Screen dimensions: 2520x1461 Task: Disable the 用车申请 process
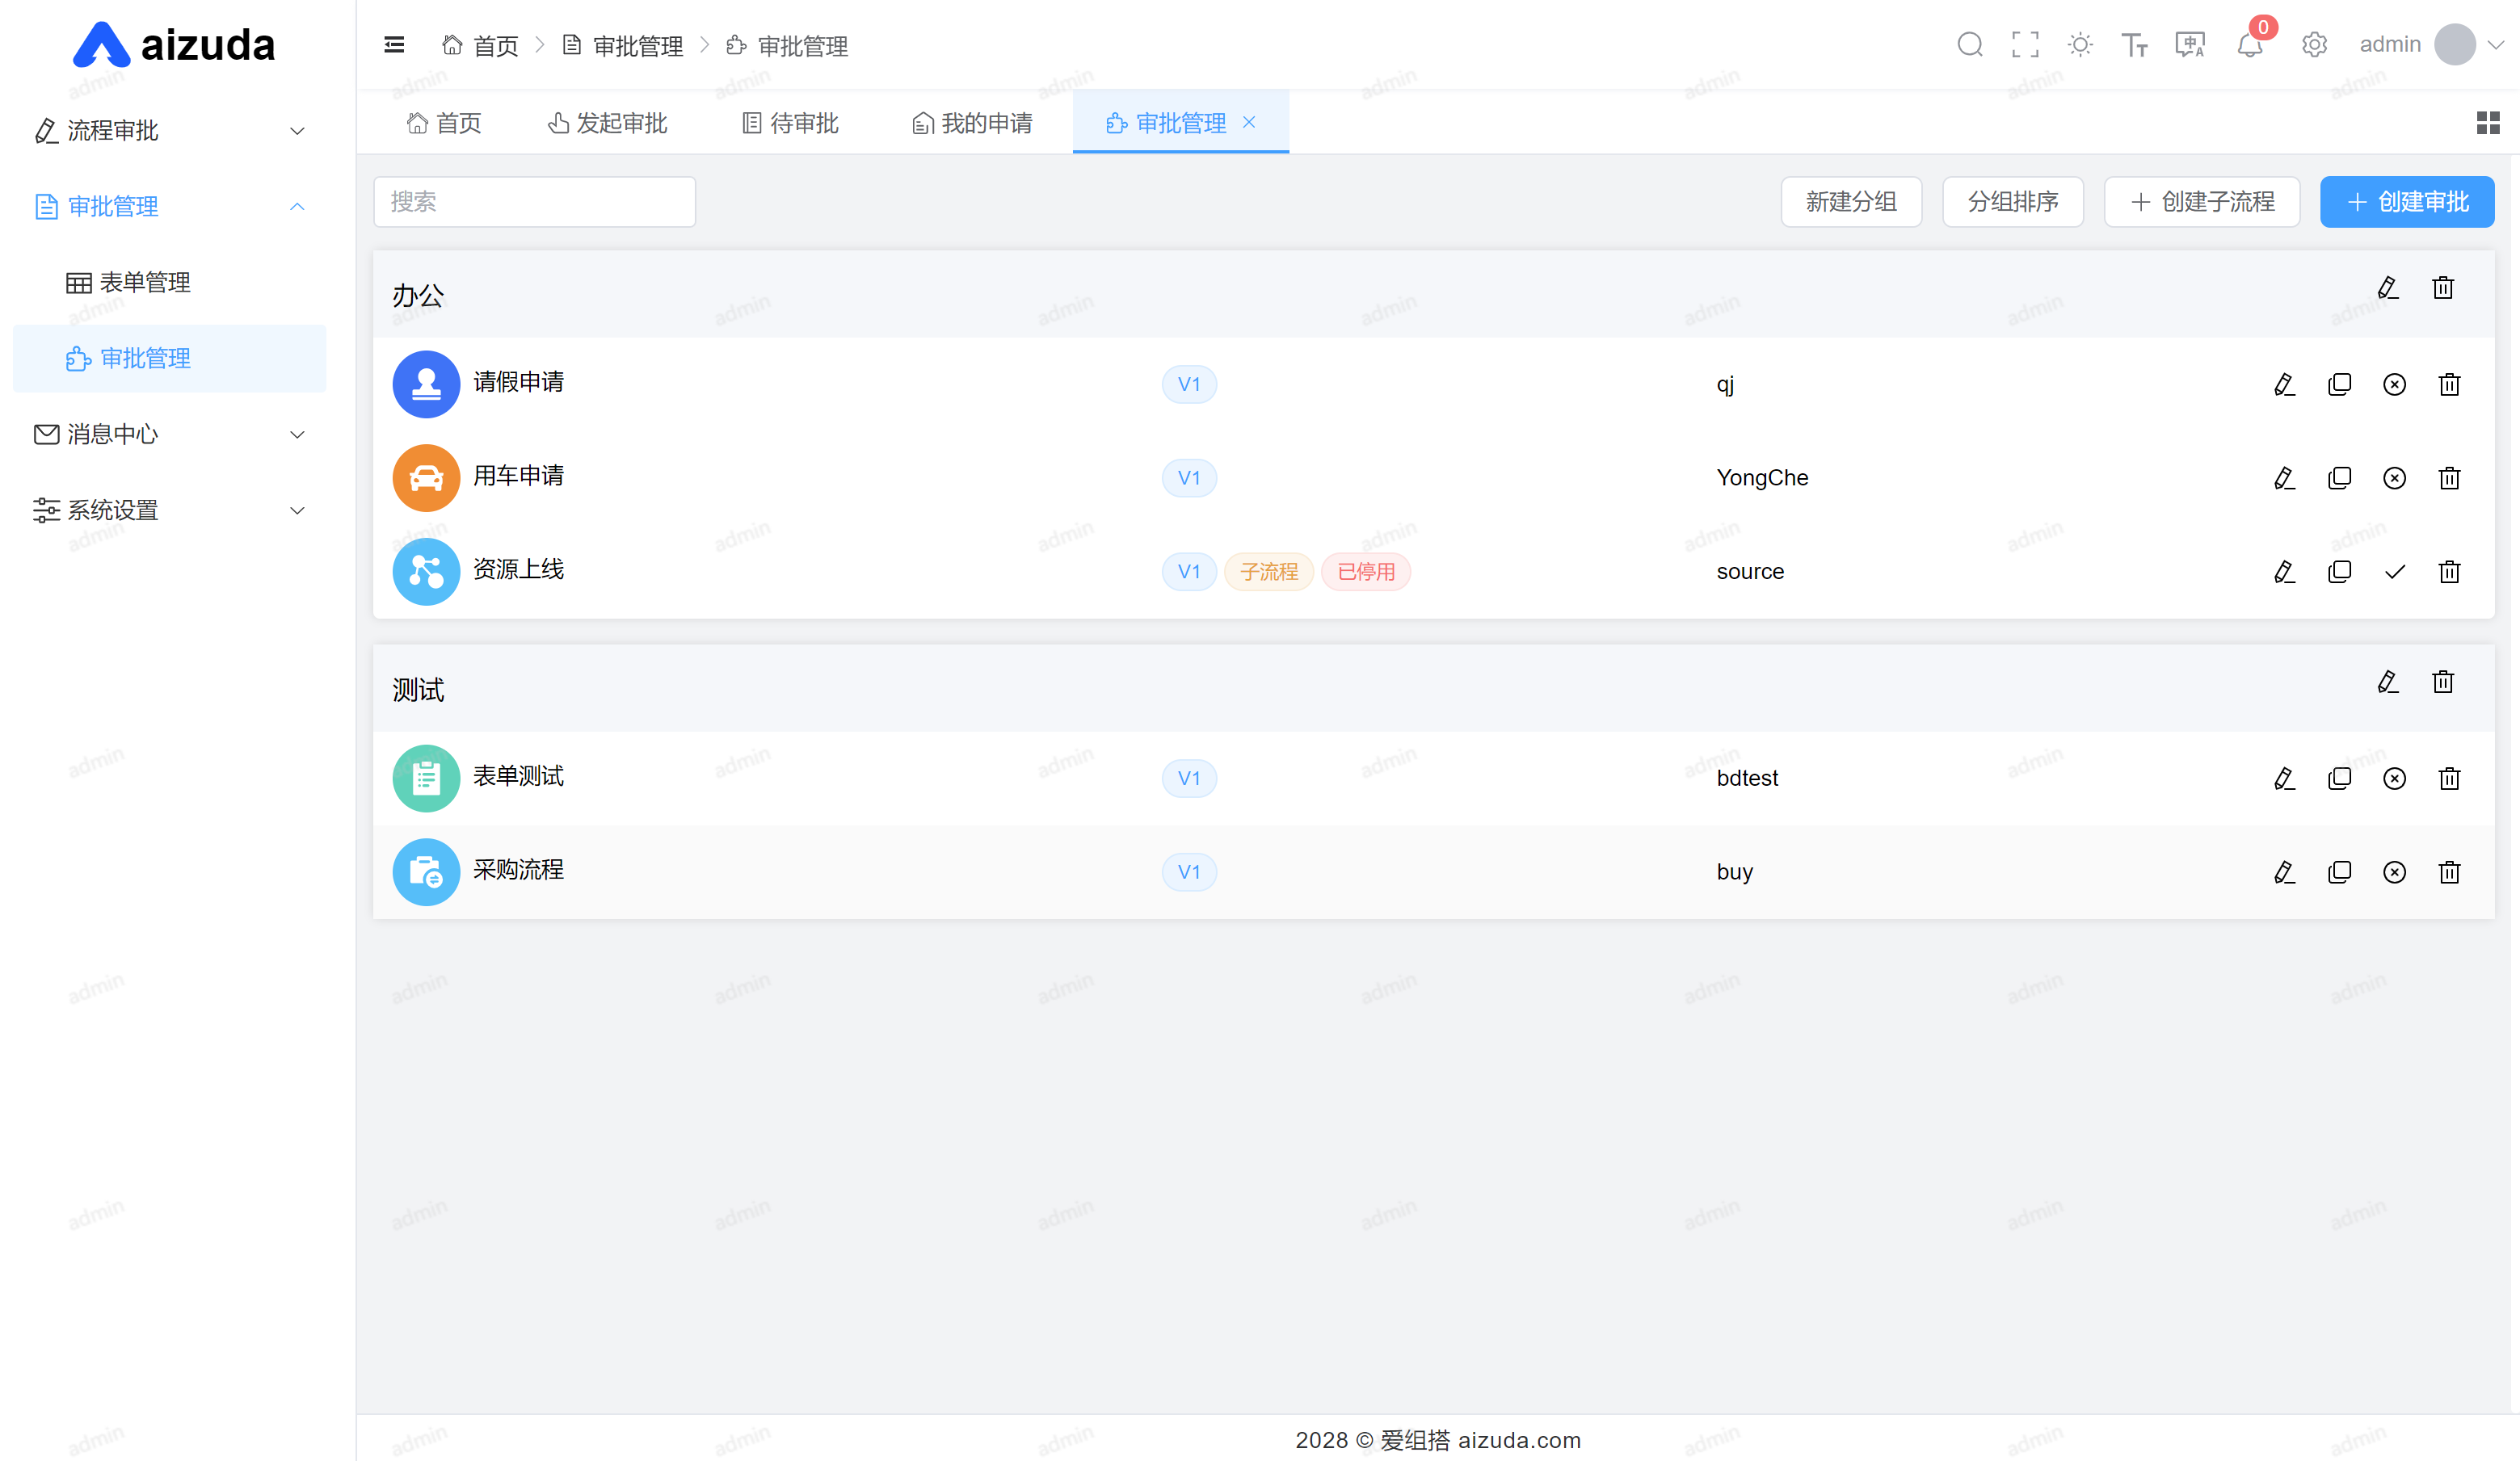coord(2394,479)
